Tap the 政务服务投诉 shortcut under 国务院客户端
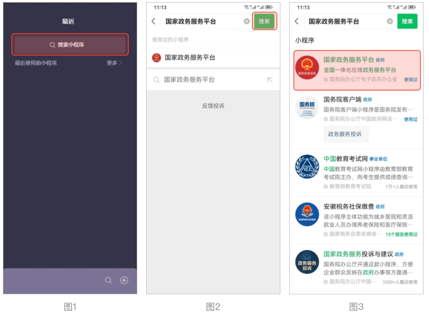This screenshot has height=316, width=429. click(345, 134)
